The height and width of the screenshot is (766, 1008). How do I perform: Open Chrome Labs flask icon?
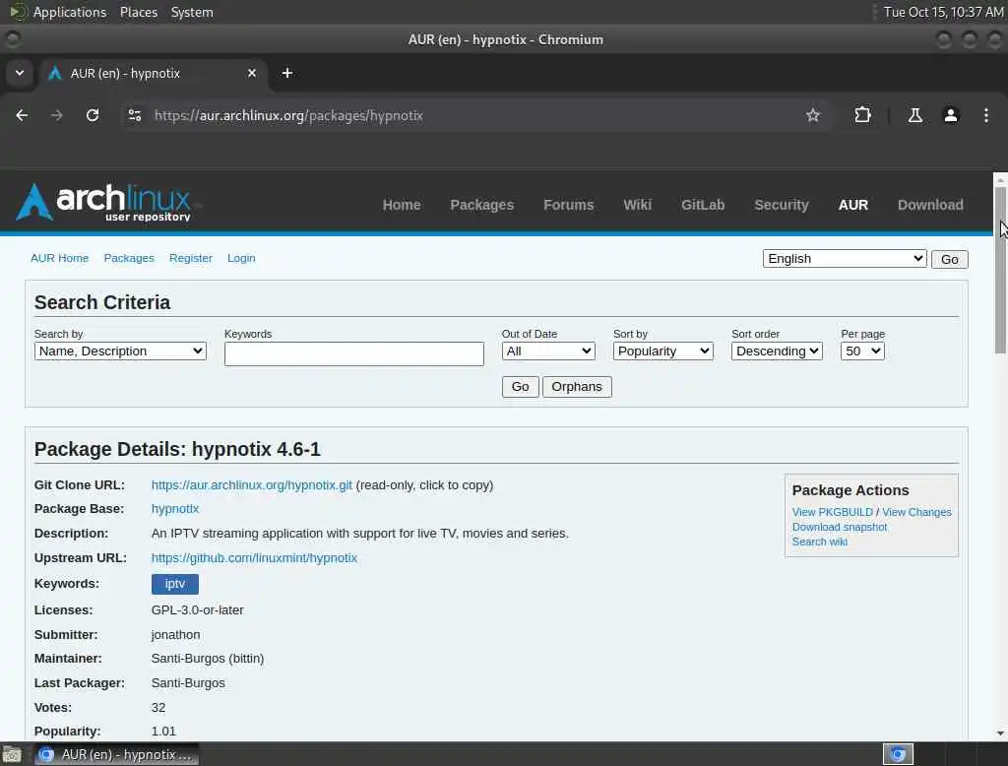click(914, 115)
